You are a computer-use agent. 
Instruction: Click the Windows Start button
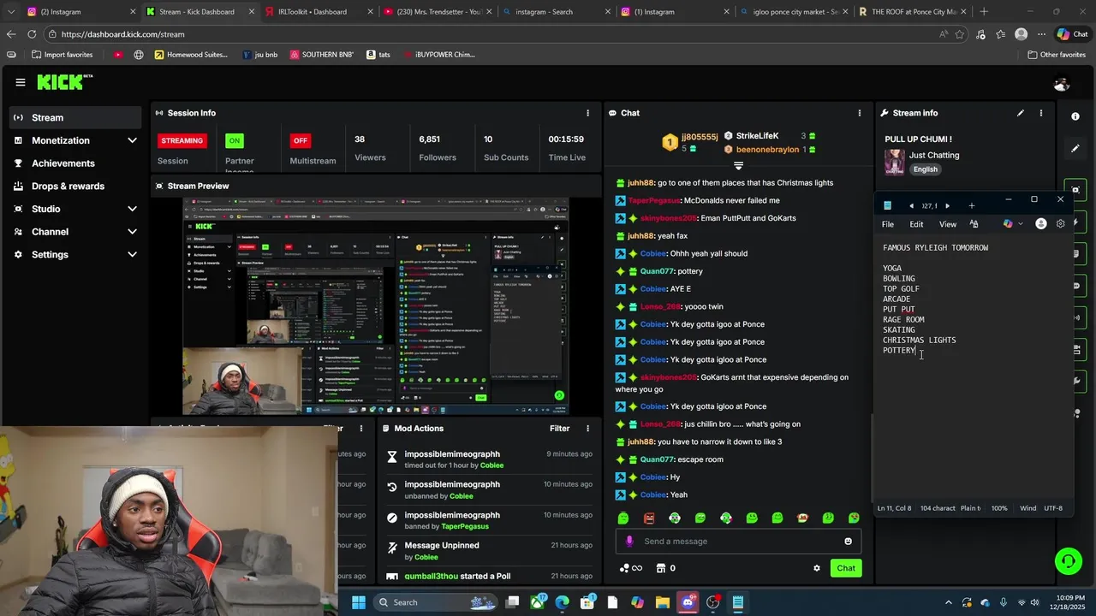tap(359, 602)
